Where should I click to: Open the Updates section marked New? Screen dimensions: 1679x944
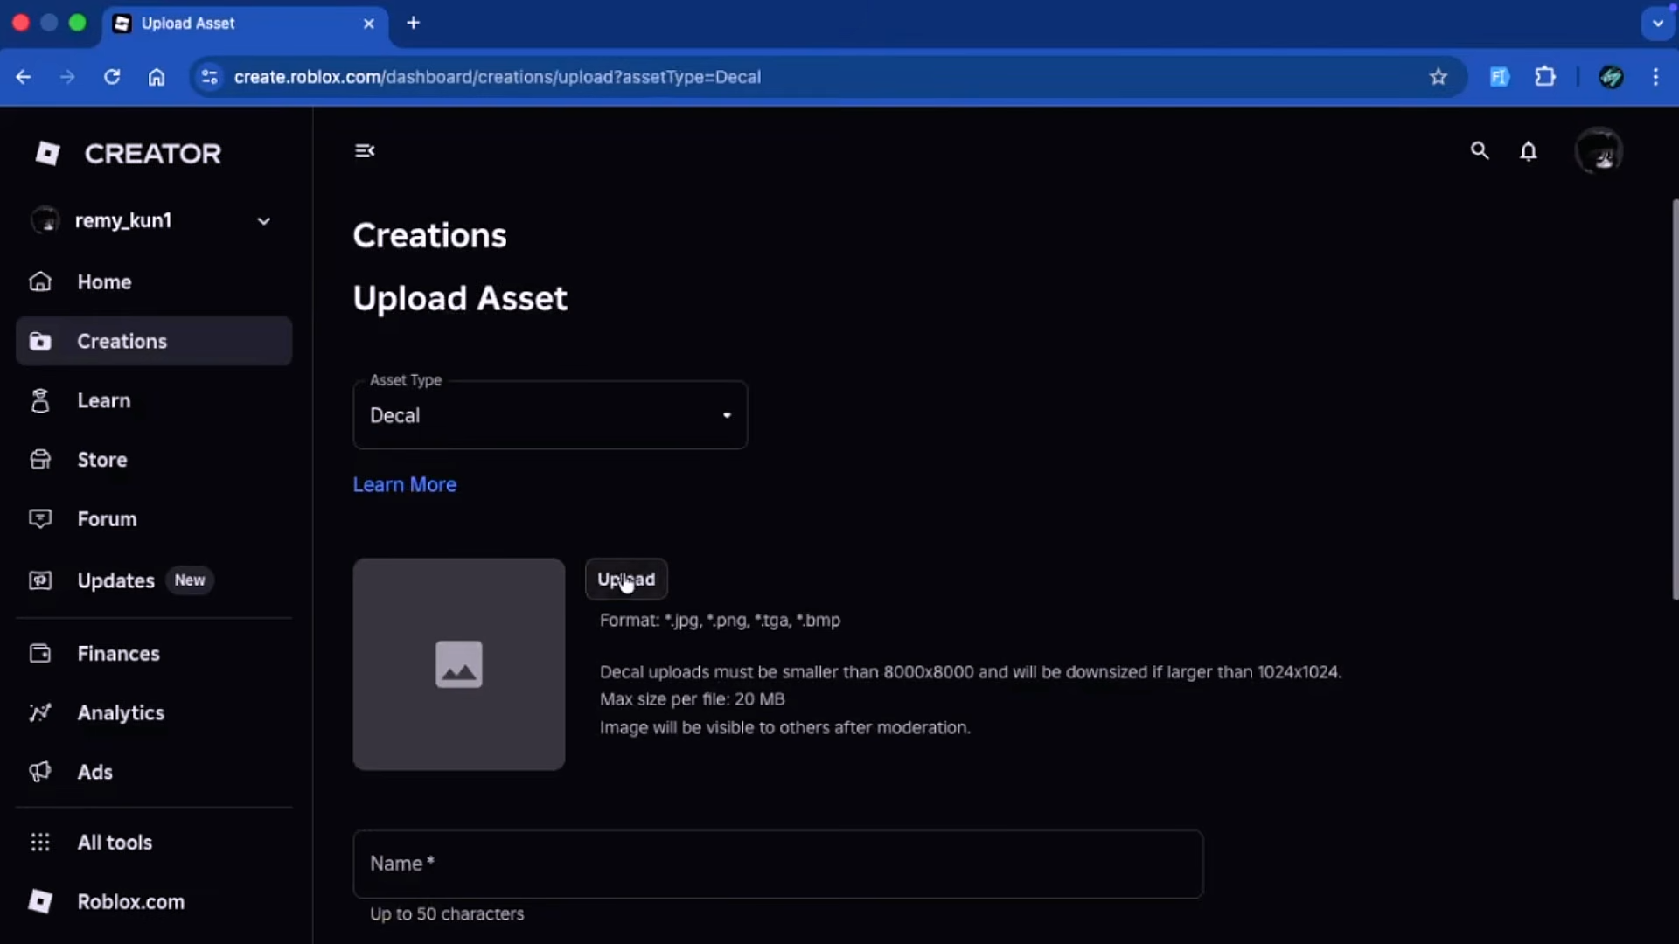coord(115,581)
